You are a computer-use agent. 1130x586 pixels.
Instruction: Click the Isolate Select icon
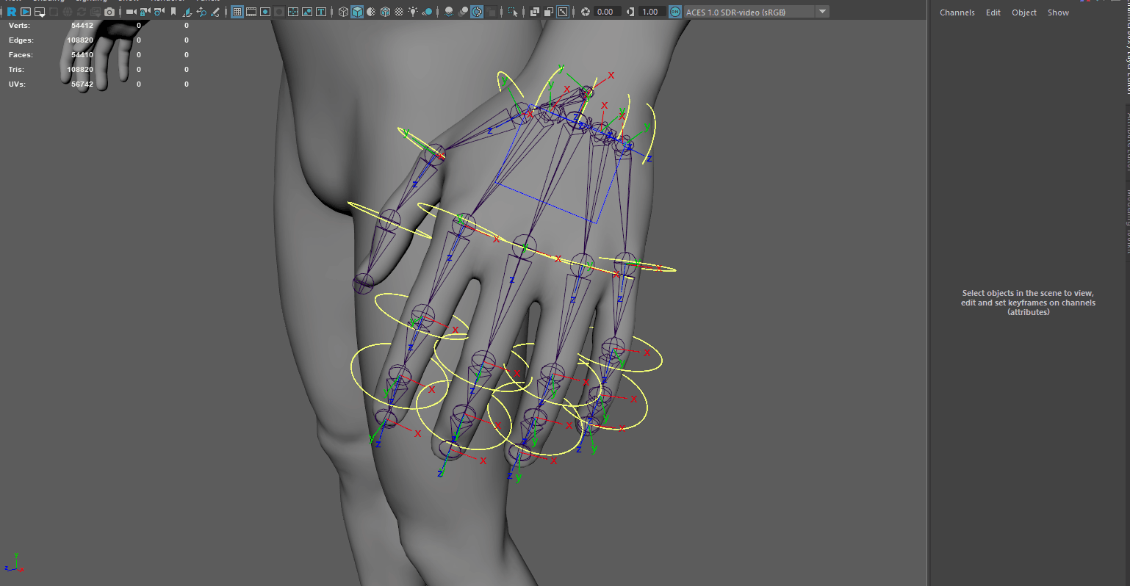pos(513,12)
